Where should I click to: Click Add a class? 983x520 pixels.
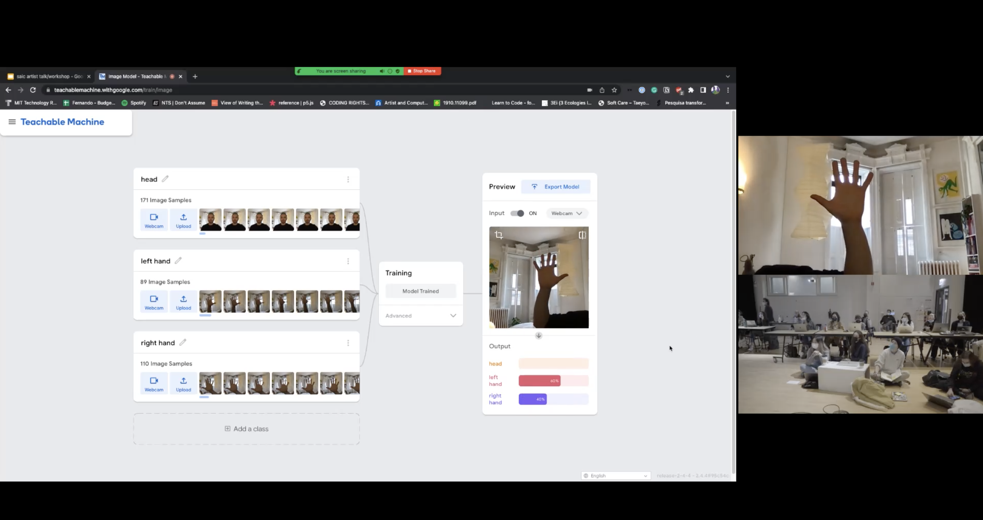[x=247, y=429]
